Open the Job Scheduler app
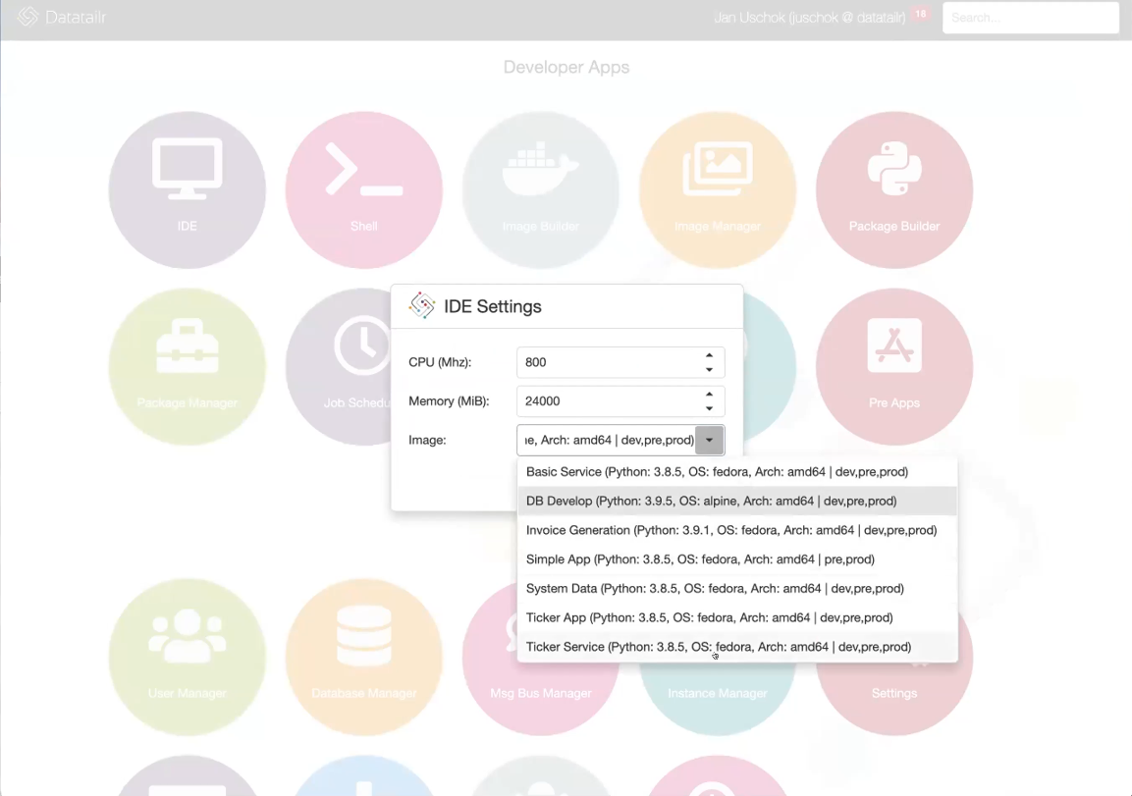The height and width of the screenshot is (796, 1132). 338,367
